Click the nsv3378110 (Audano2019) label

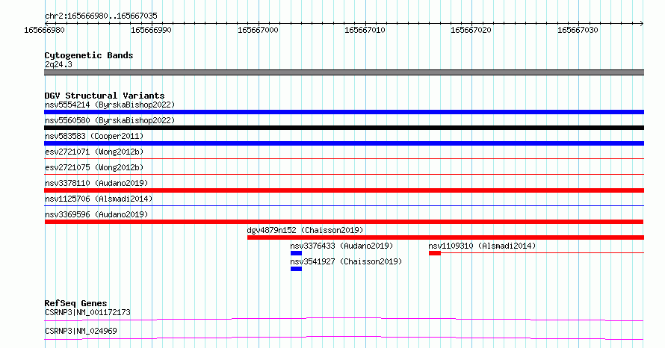96,183
